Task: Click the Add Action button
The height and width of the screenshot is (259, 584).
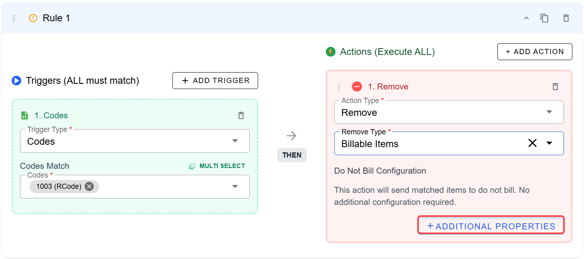Action: [x=535, y=52]
